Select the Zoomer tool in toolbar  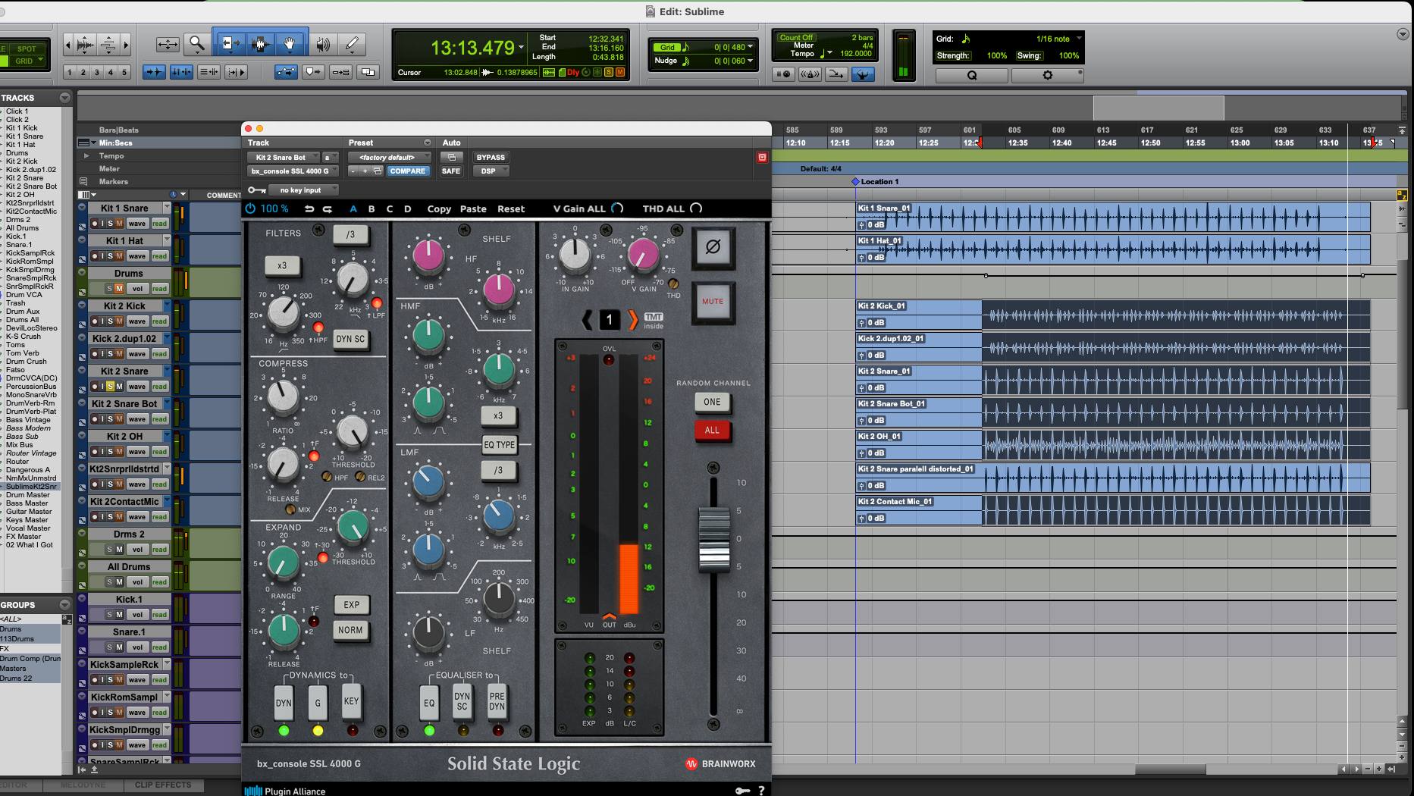pyautogui.click(x=197, y=44)
